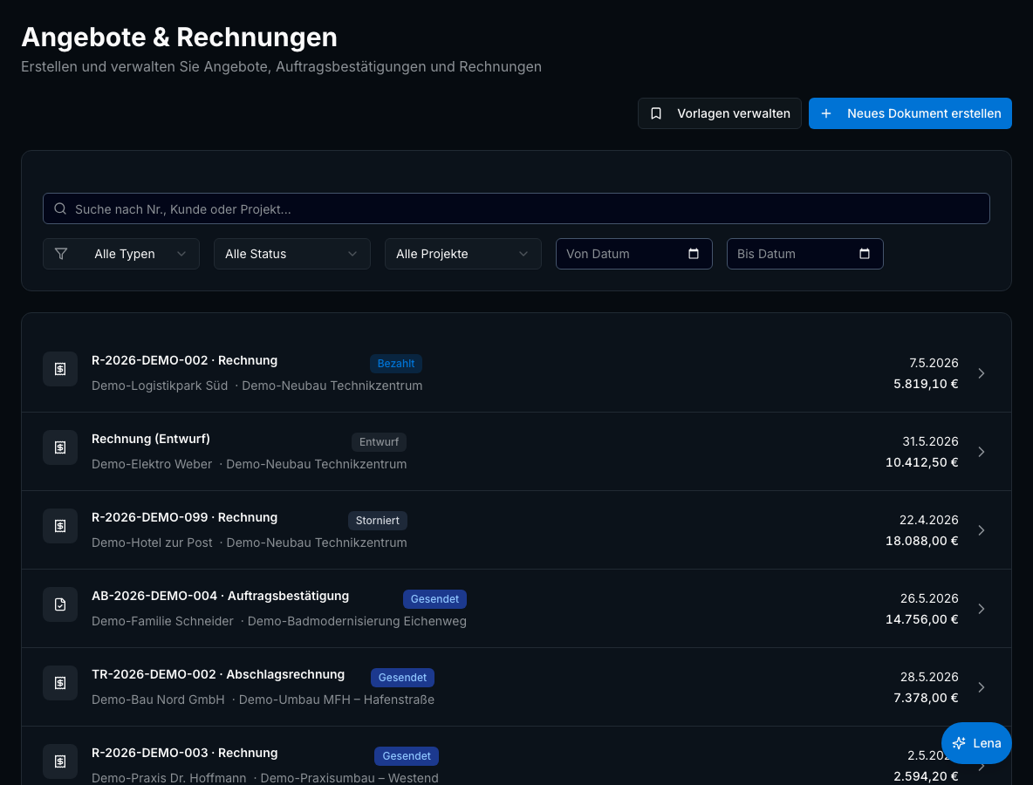Click the Bis Datum date field
The image size is (1033, 785).
point(804,254)
